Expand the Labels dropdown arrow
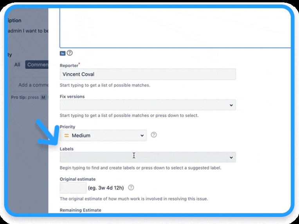 [x=231, y=158]
